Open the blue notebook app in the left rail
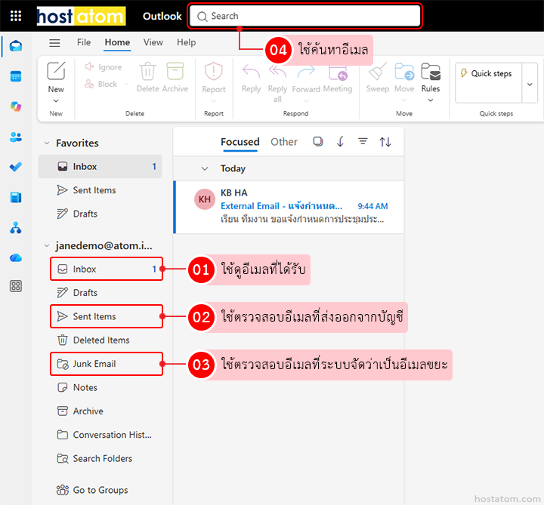 16,197
